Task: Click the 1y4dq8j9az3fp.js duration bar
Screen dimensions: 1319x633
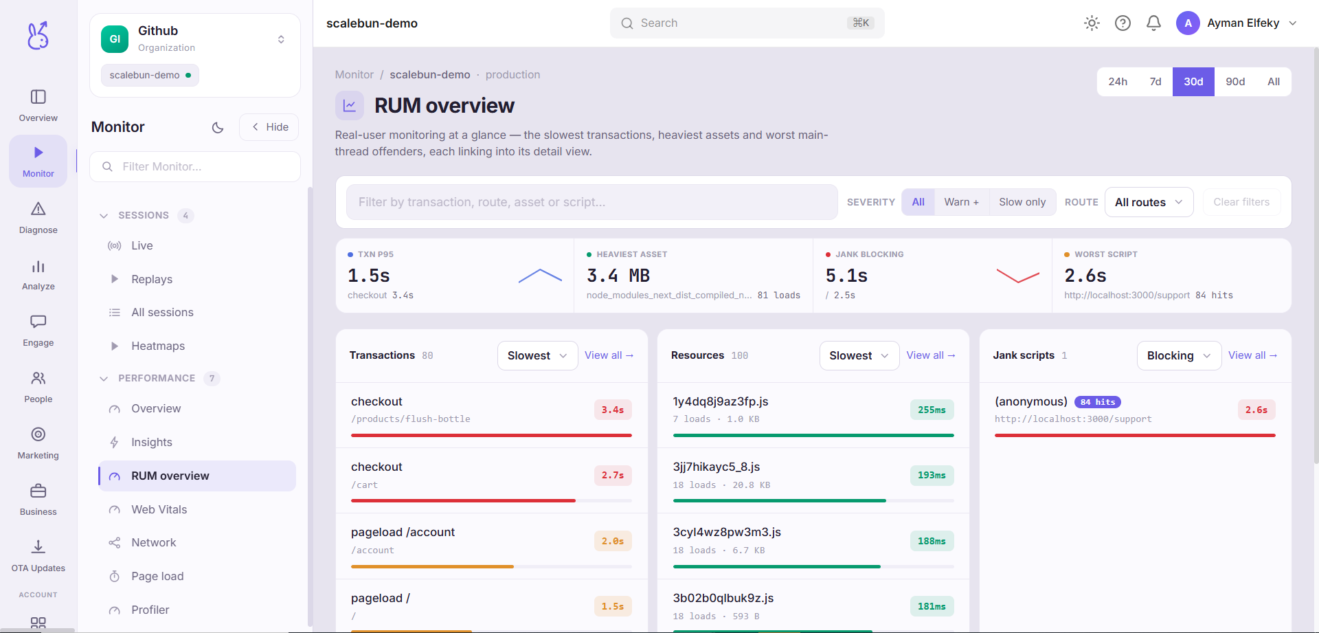Action: click(813, 435)
